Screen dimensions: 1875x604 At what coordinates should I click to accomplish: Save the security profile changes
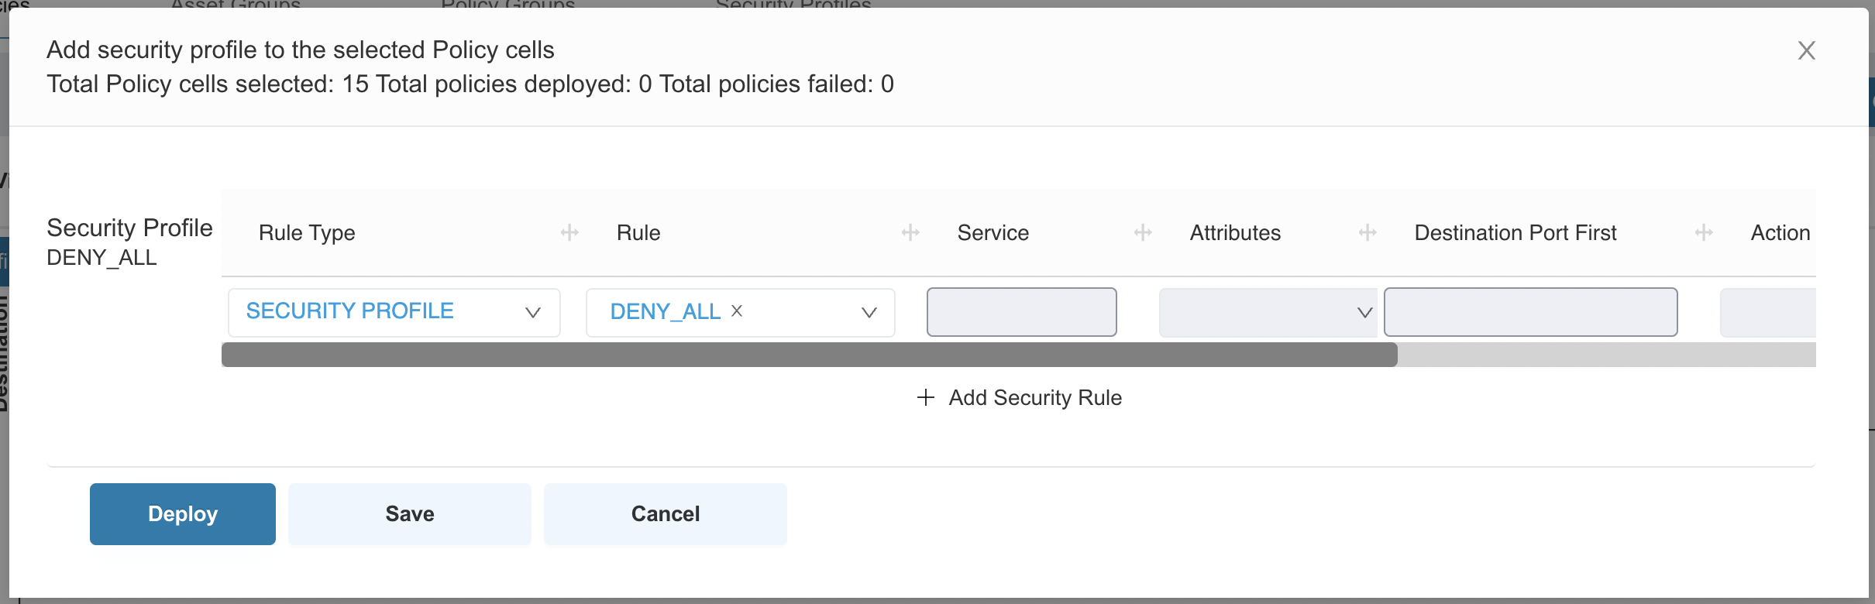(410, 514)
